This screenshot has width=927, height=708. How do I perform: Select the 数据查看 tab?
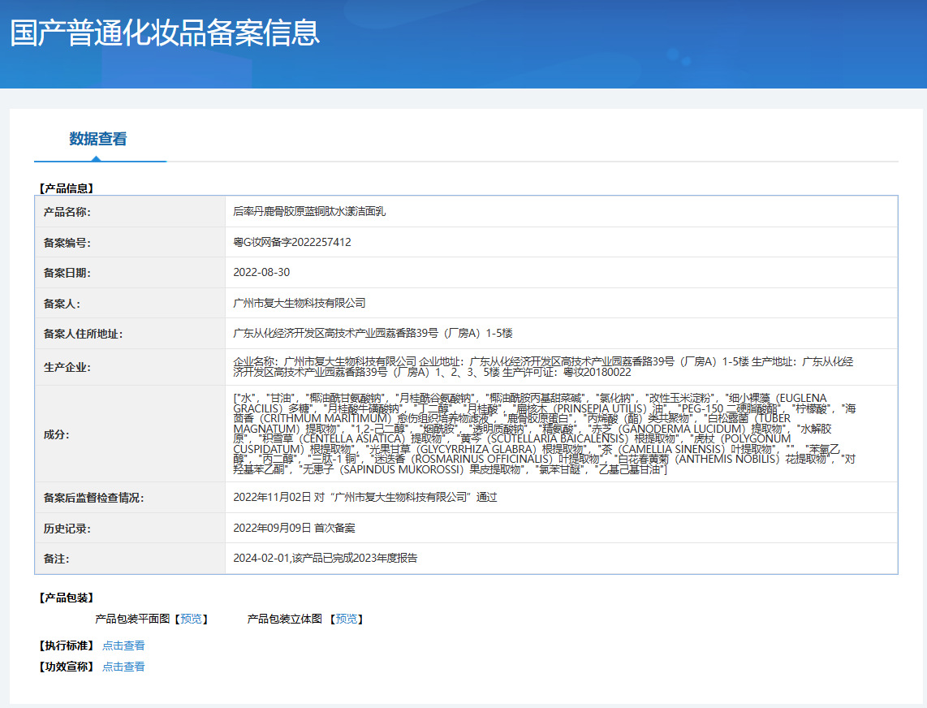(x=98, y=139)
